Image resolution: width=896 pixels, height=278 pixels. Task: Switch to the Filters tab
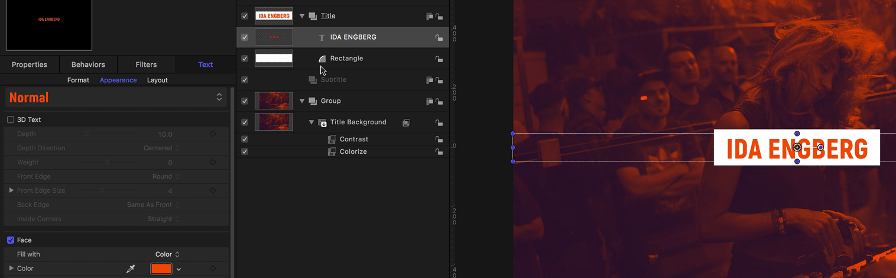coord(146,64)
